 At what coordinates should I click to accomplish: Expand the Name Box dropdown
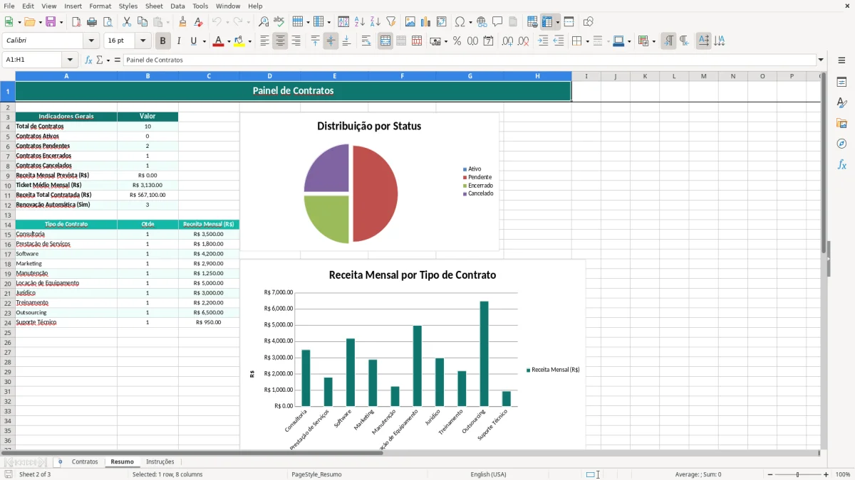(x=70, y=60)
